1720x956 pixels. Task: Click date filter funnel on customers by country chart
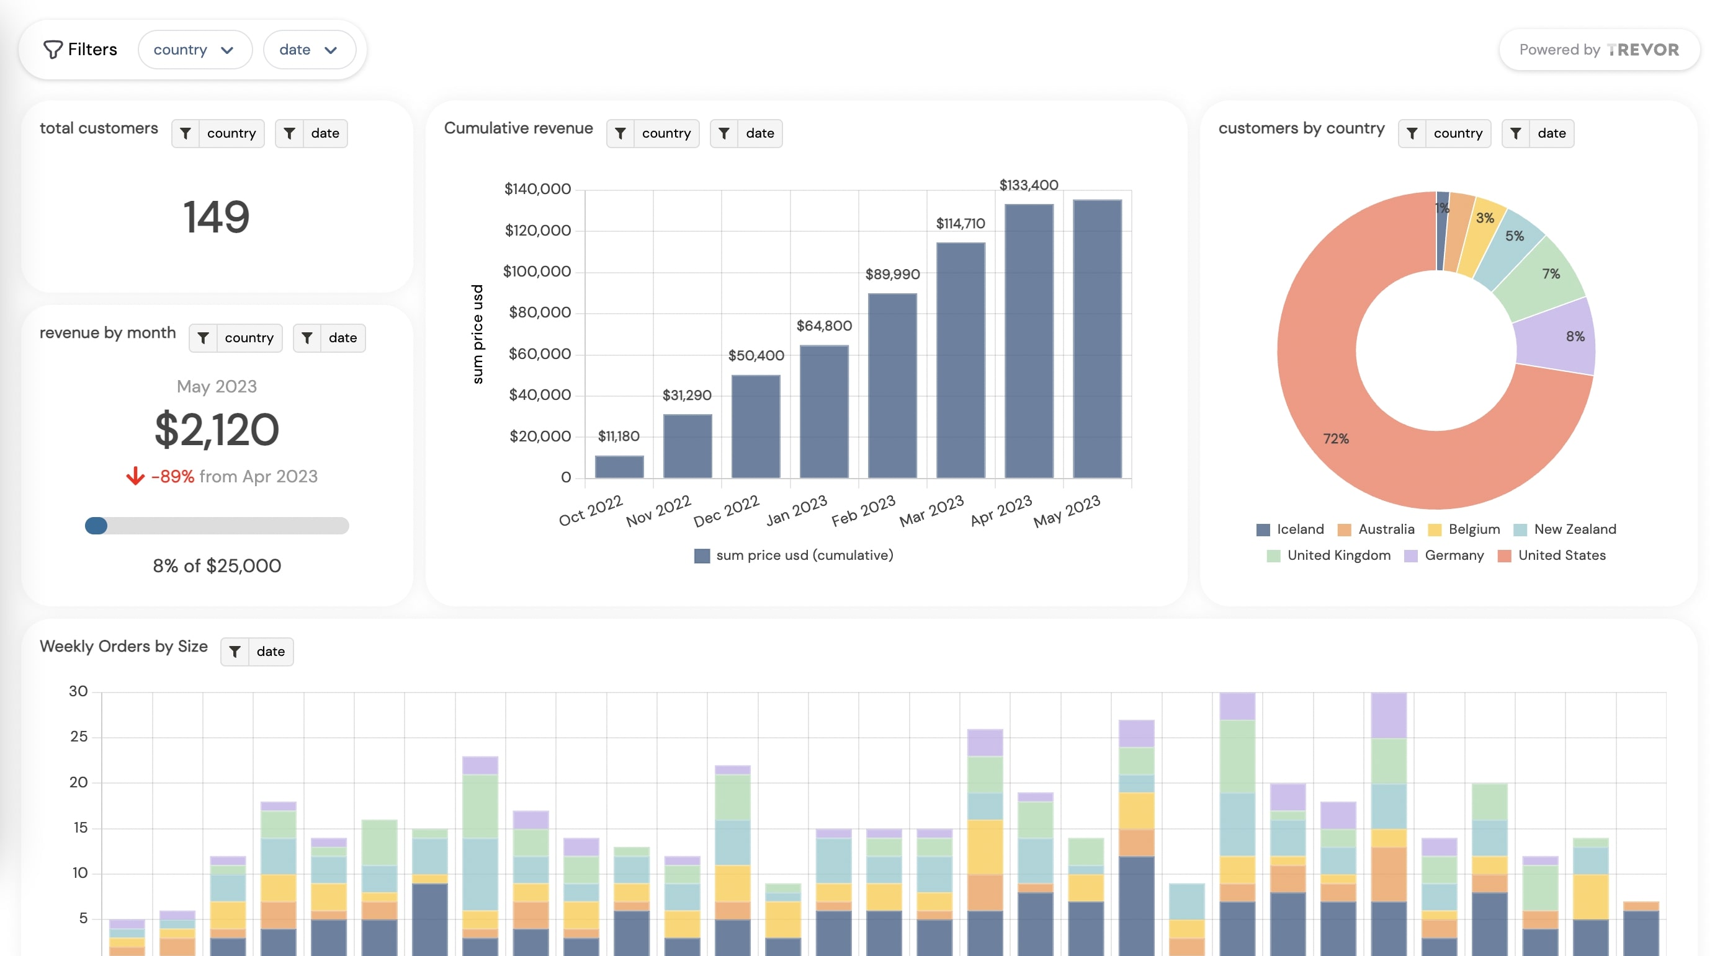1517,133
